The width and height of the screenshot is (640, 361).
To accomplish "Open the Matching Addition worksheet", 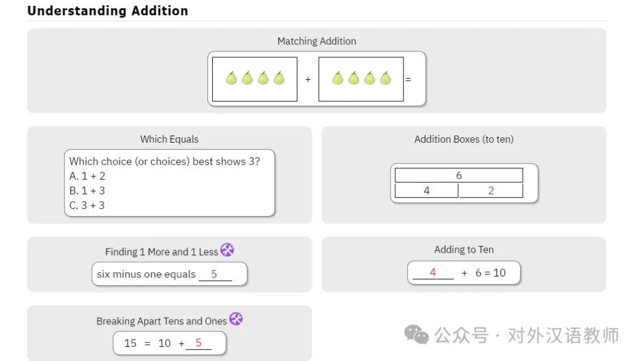I will [x=316, y=41].
